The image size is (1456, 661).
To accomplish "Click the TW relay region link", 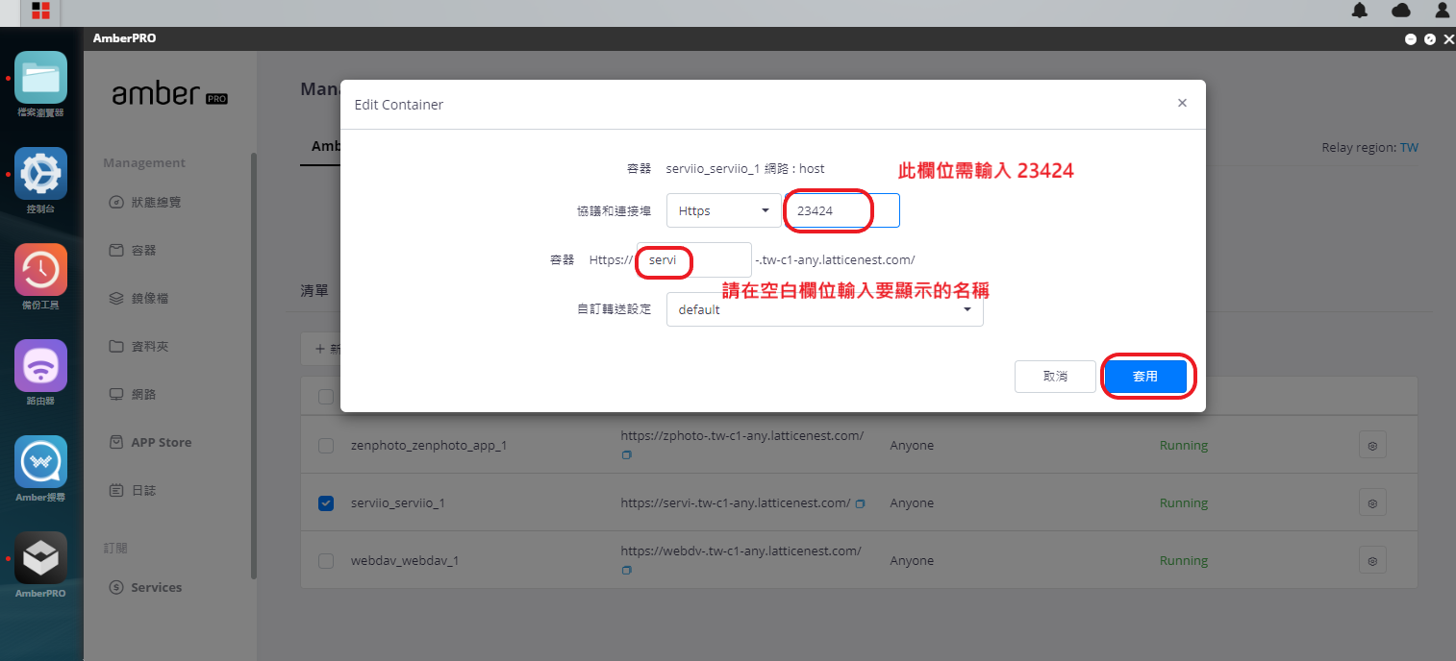I will 1409,148.
